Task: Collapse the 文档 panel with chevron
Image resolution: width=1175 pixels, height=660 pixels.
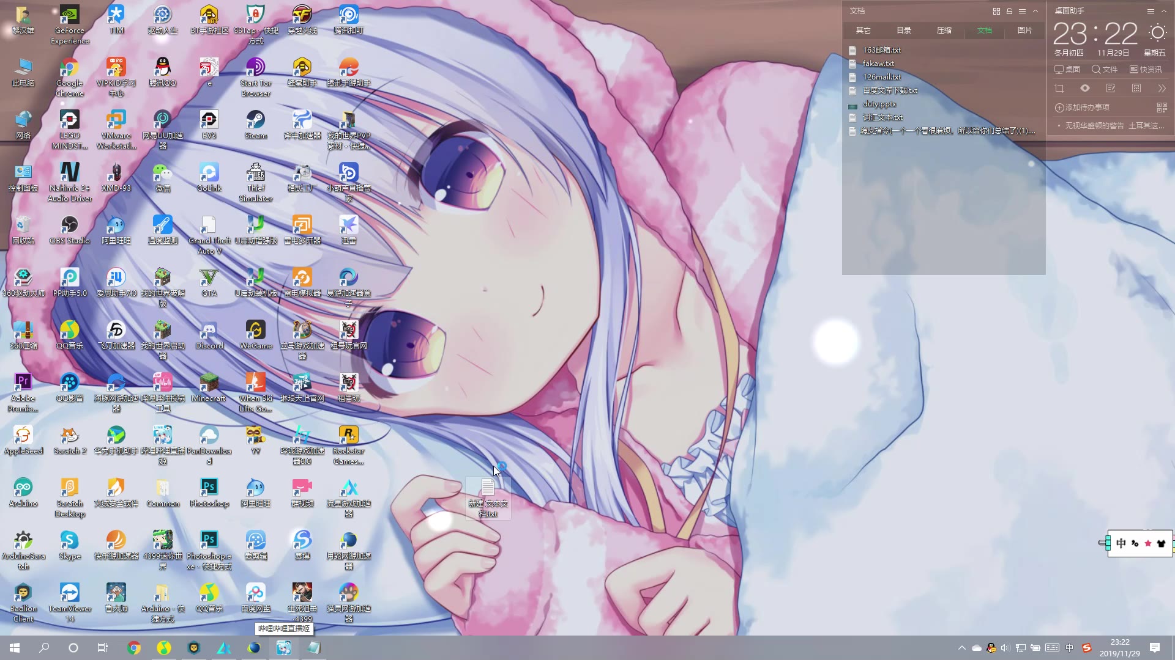Action: point(1035,11)
